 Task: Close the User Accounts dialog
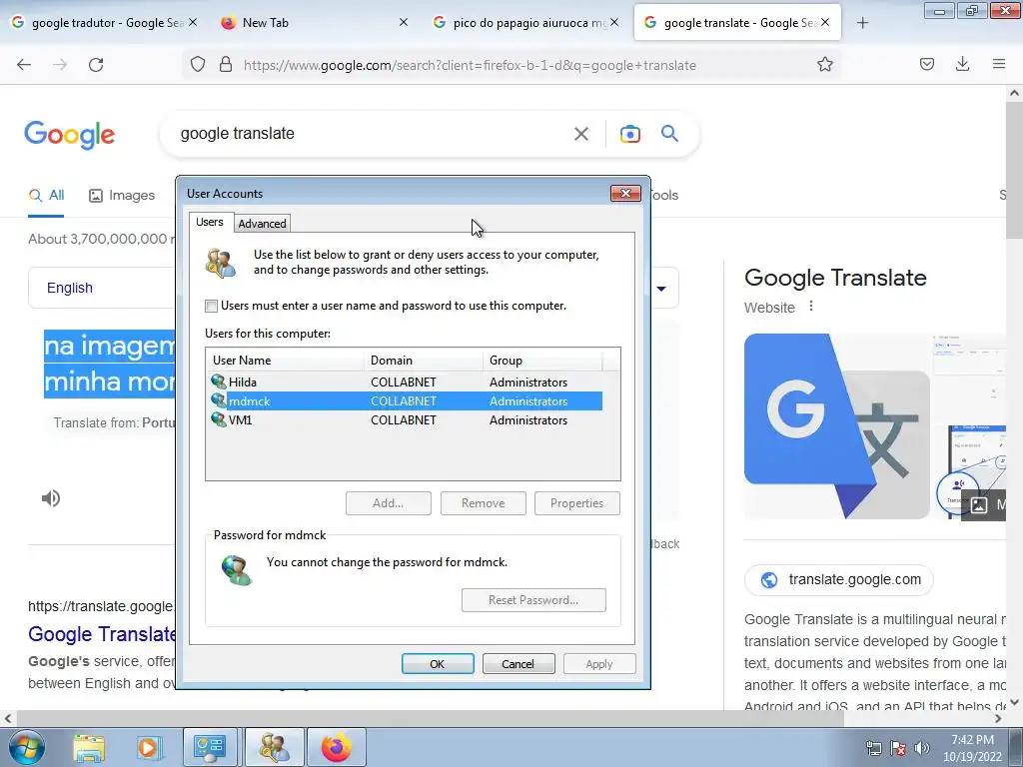click(x=625, y=193)
